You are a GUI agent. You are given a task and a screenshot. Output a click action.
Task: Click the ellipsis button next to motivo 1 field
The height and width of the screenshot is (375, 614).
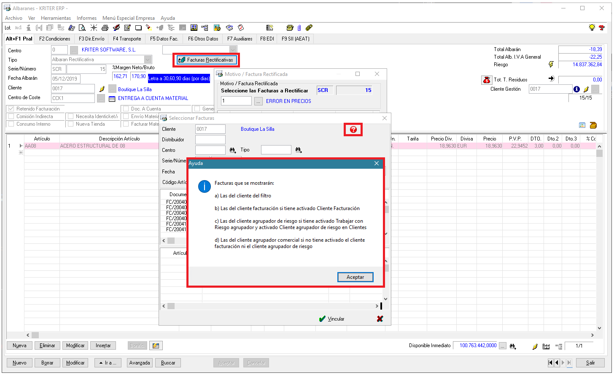click(258, 101)
